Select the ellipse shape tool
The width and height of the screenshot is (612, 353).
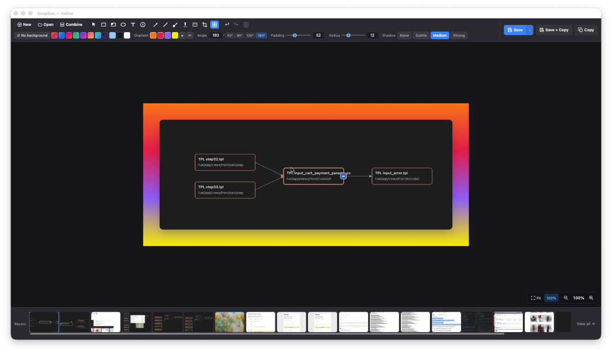(123, 24)
